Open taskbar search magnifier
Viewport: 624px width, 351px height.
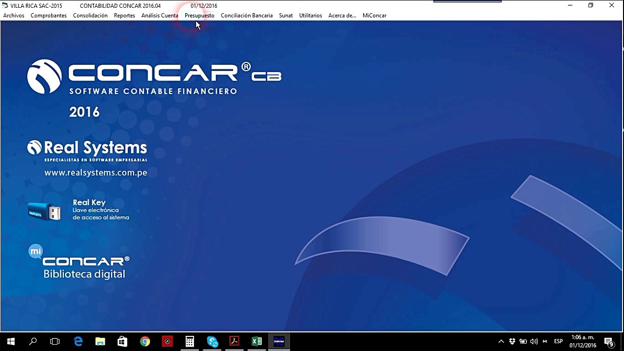point(33,341)
